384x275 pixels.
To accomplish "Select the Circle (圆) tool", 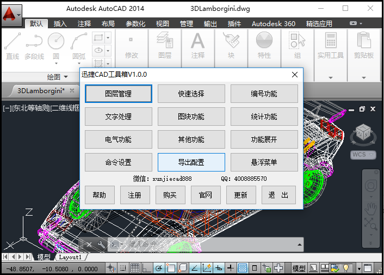I will coord(56,46).
